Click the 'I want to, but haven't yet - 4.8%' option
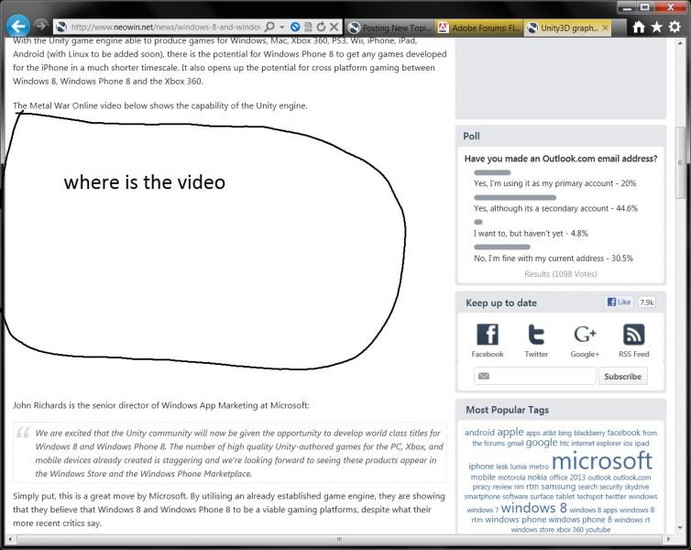The image size is (691, 550). tap(531, 233)
